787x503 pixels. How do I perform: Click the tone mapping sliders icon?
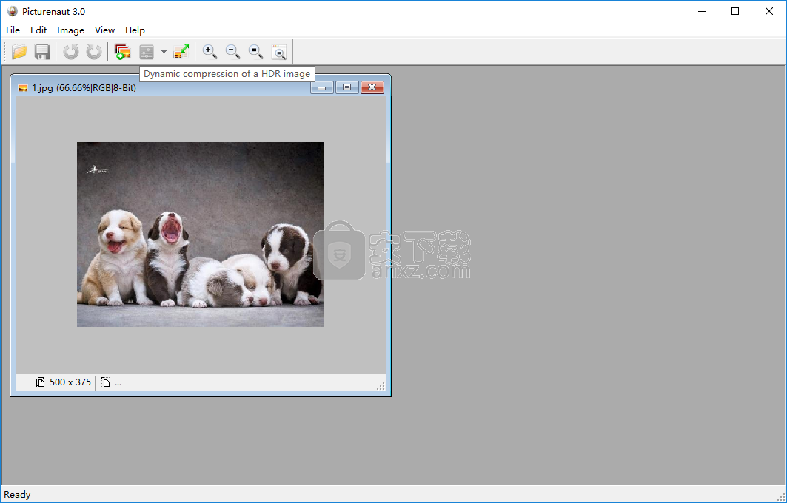(x=147, y=52)
